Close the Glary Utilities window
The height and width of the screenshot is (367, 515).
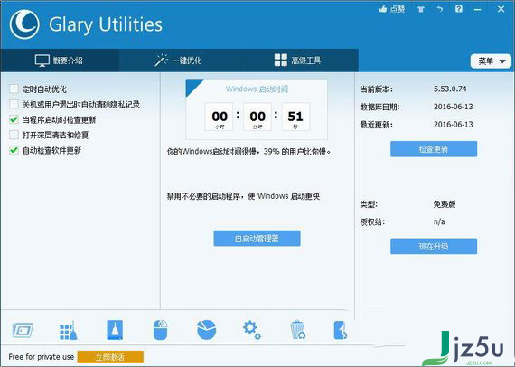[501, 9]
